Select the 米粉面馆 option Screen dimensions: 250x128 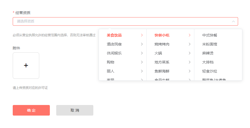pyautogui.click(x=209, y=44)
